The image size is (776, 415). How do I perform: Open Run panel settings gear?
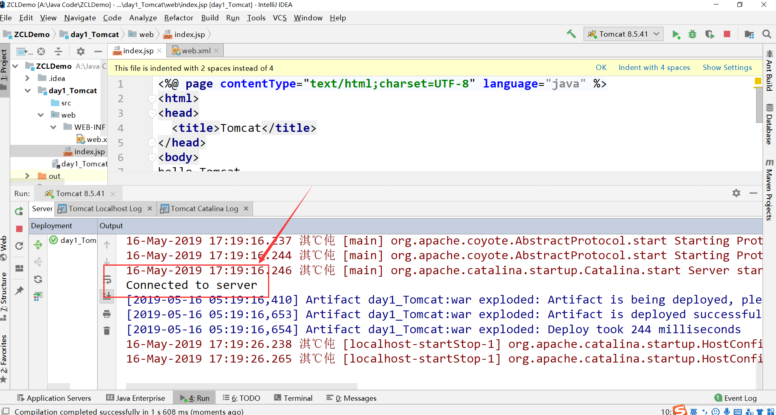pos(736,193)
